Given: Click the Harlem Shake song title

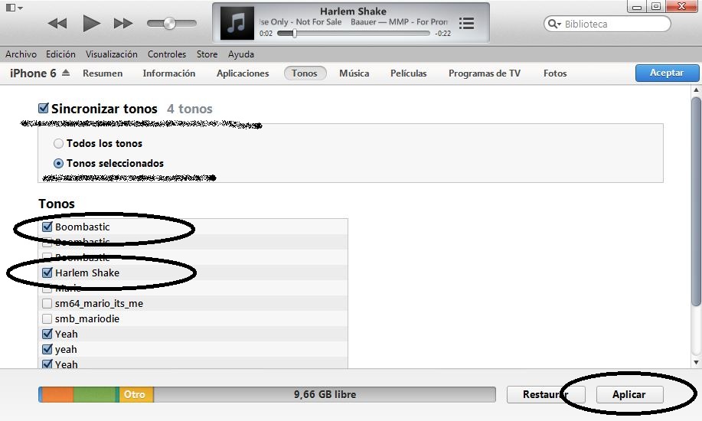Looking at the screenshot, I should [353, 11].
